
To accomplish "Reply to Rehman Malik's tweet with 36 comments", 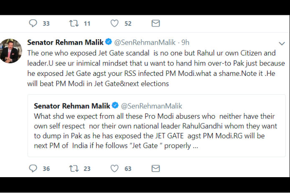I will [33, 168].
